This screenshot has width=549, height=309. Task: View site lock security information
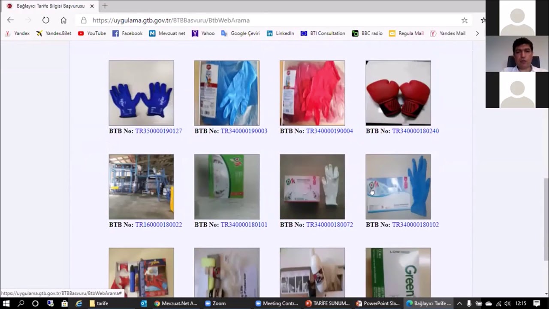[84, 20]
